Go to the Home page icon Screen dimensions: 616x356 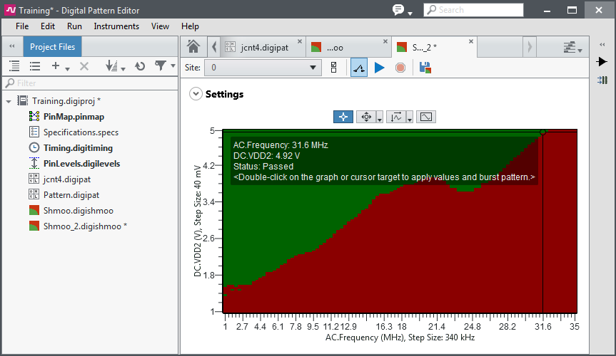[193, 47]
